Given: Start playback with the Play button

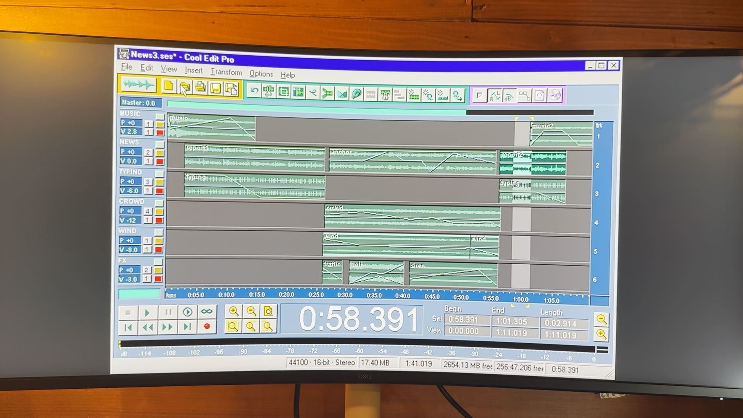Looking at the screenshot, I should (x=147, y=312).
